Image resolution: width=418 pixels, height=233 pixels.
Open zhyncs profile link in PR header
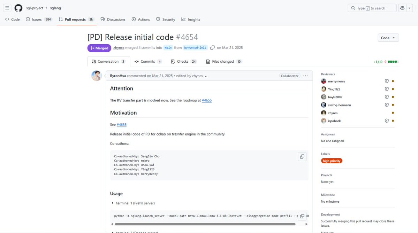(x=119, y=48)
